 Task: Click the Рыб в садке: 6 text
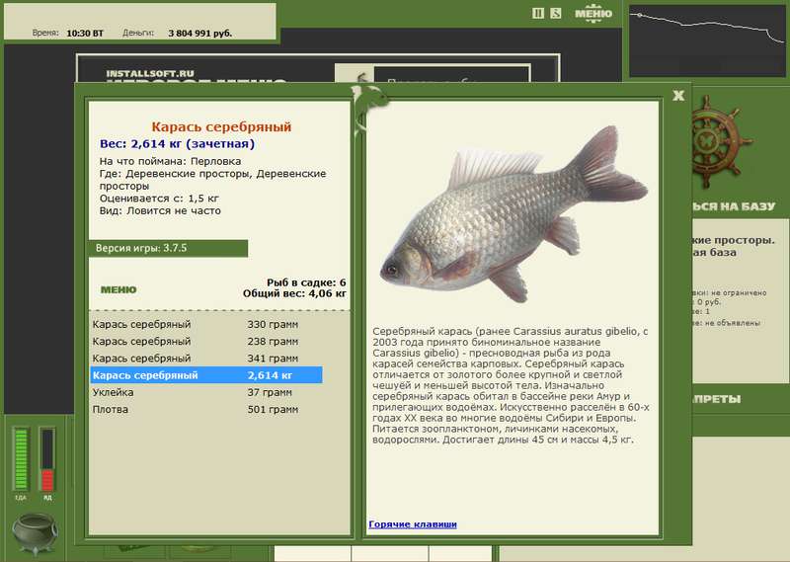pyautogui.click(x=306, y=282)
